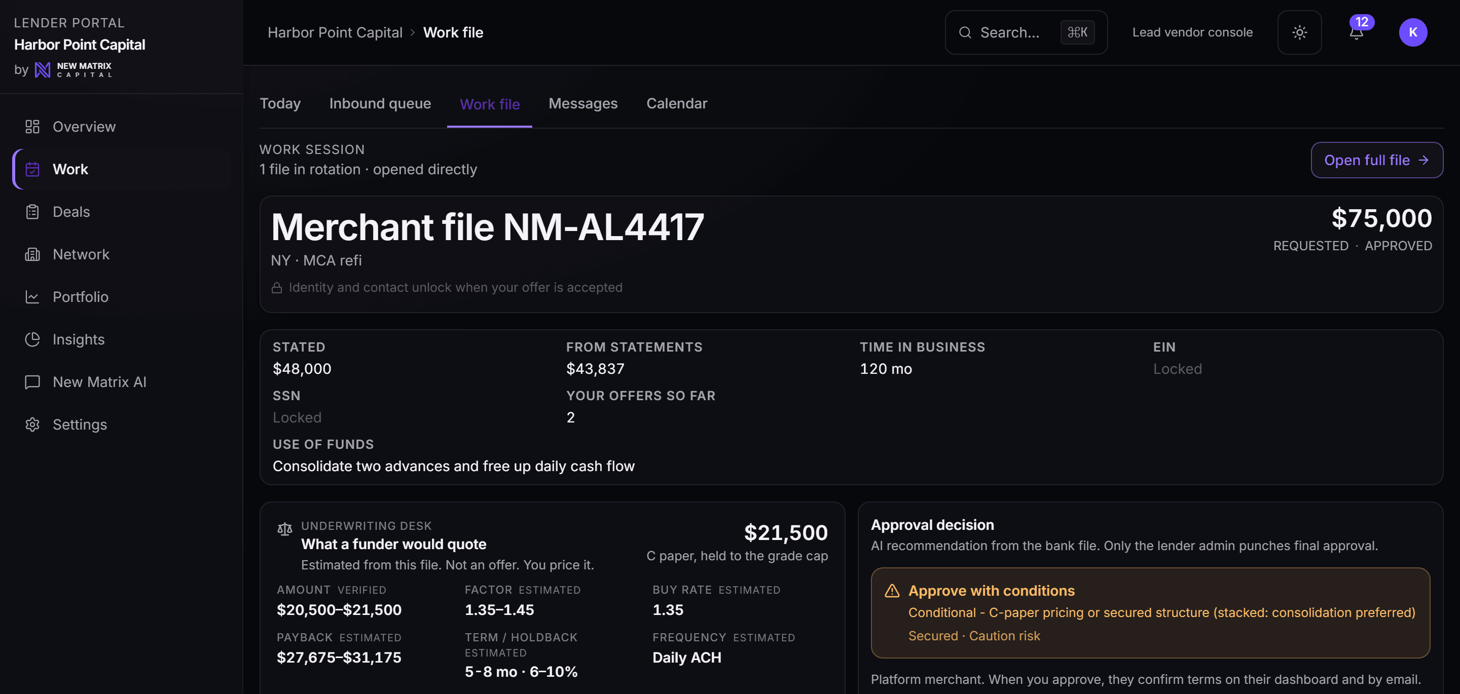
Task: Open the Settings gear icon
Action: pos(32,424)
